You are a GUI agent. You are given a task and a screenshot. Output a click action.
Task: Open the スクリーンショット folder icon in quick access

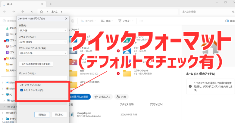click(127, 73)
